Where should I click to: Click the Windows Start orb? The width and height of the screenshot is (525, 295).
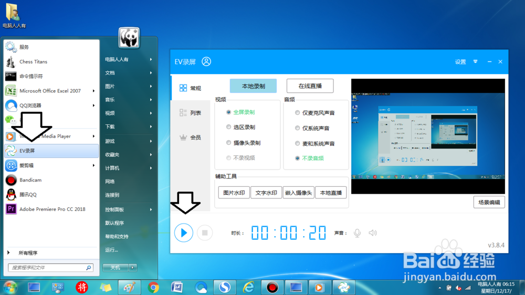coord(10,288)
